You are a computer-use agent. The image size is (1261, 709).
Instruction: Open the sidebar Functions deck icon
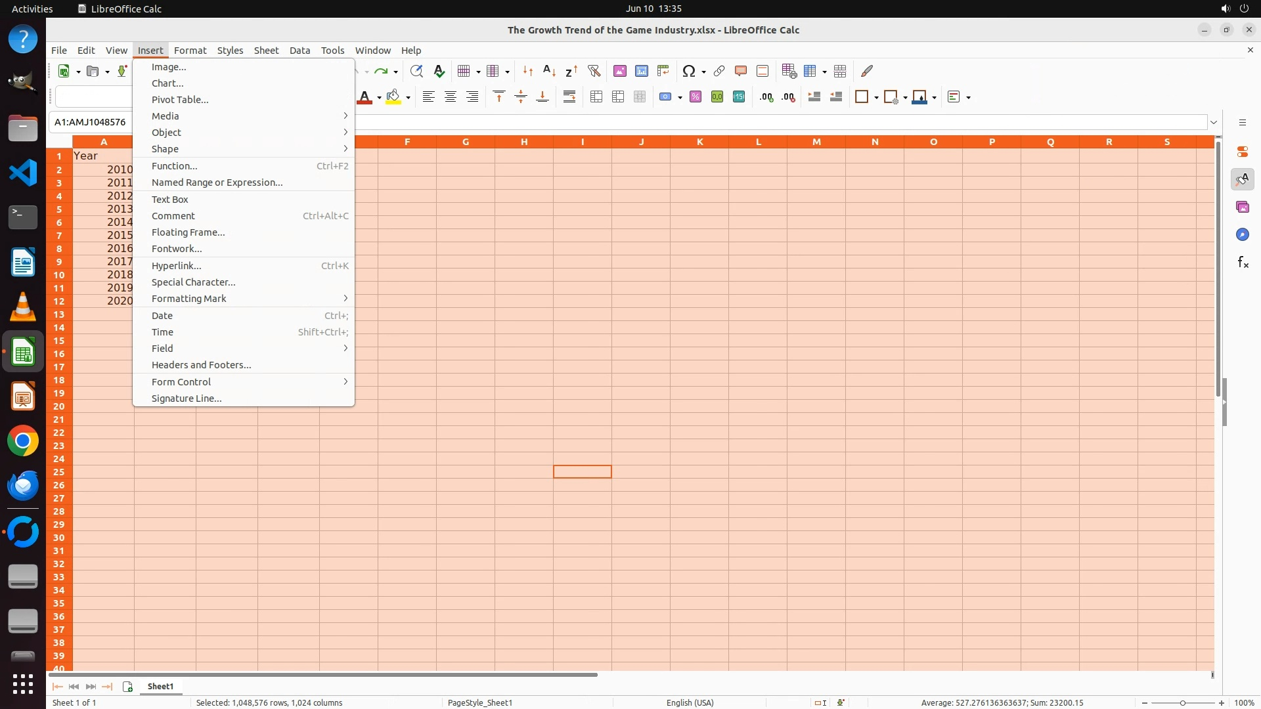pos(1243,263)
